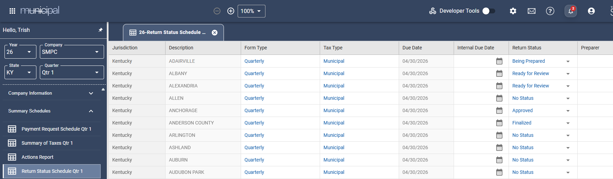Click the zoom in plus icon

tap(231, 11)
